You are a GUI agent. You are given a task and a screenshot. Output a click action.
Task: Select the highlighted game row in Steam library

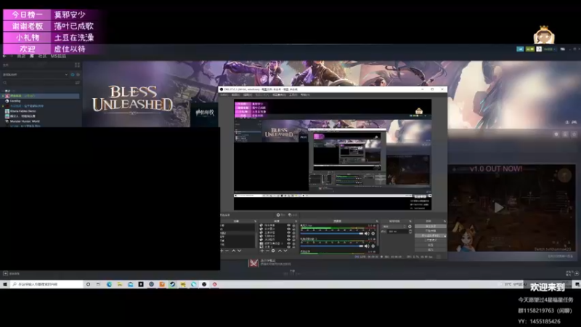pos(41,96)
